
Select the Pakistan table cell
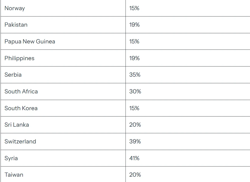pos(16,25)
